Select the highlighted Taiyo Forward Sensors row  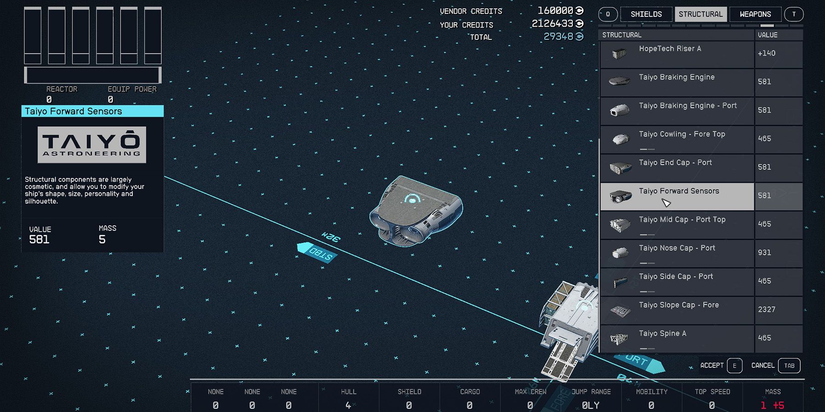[678, 196]
